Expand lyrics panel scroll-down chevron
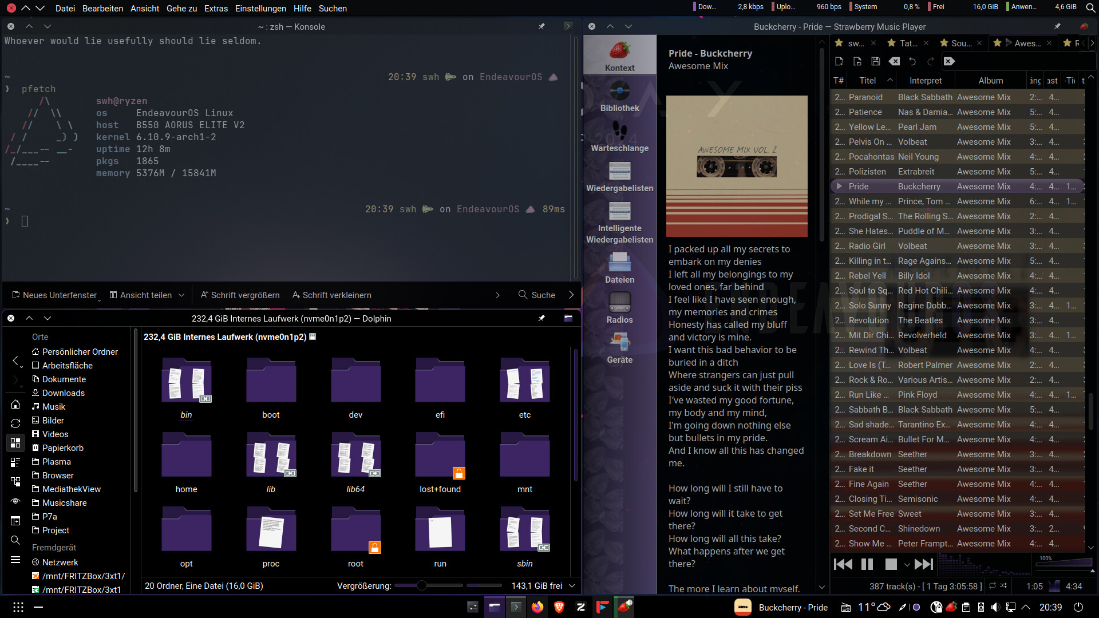The height and width of the screenshot is (618, 1099). pyautogui.click(x=822, y=587)
